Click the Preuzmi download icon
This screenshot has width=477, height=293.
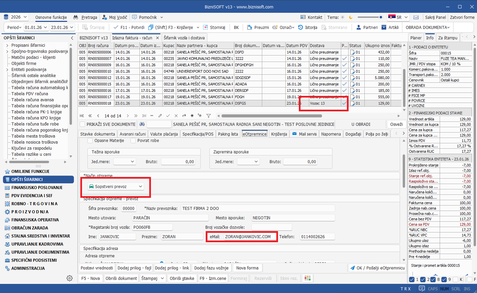pyautogui.click(x=250, y=27)
